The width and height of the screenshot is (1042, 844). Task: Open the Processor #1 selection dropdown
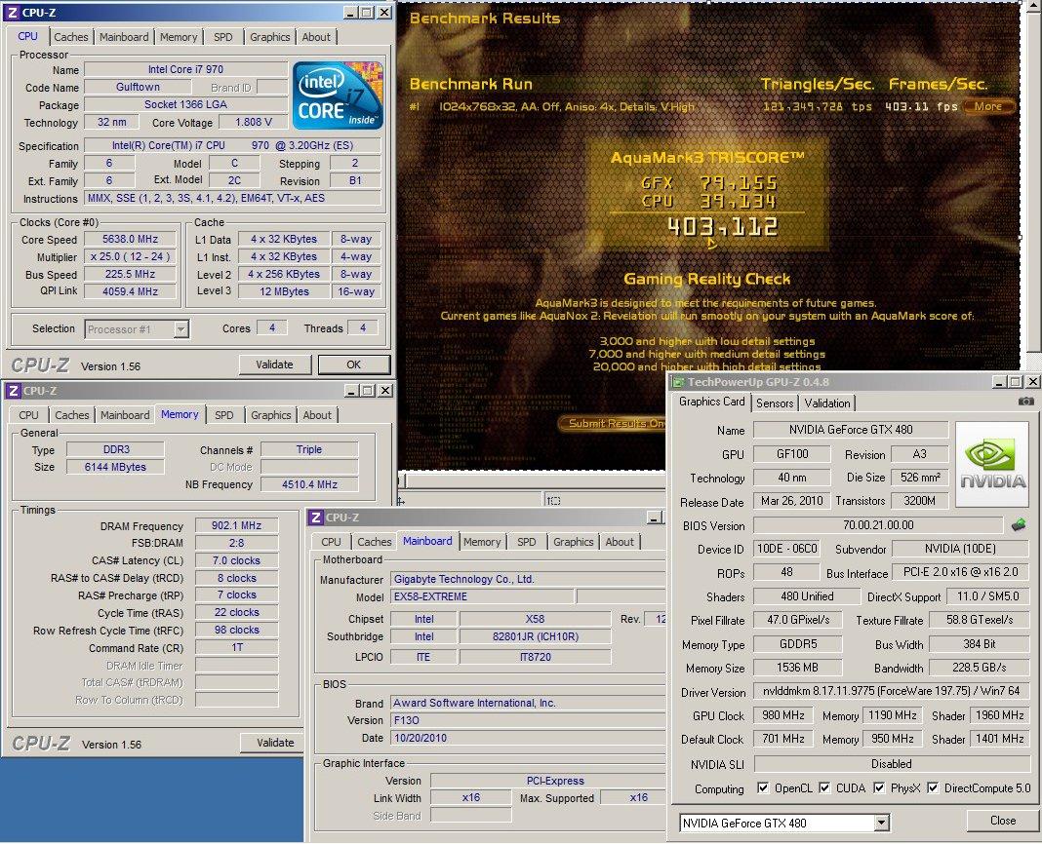click(180, 329)
